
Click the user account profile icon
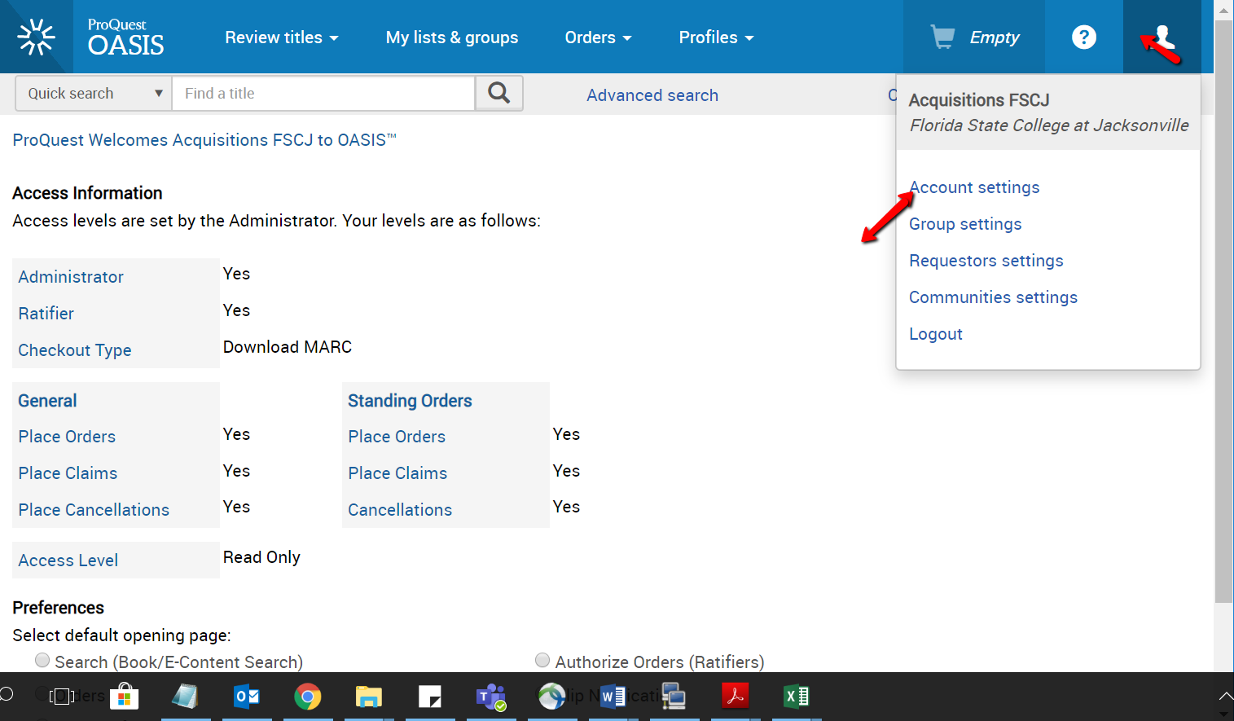pyautogui.click(x=1162, y=37)
